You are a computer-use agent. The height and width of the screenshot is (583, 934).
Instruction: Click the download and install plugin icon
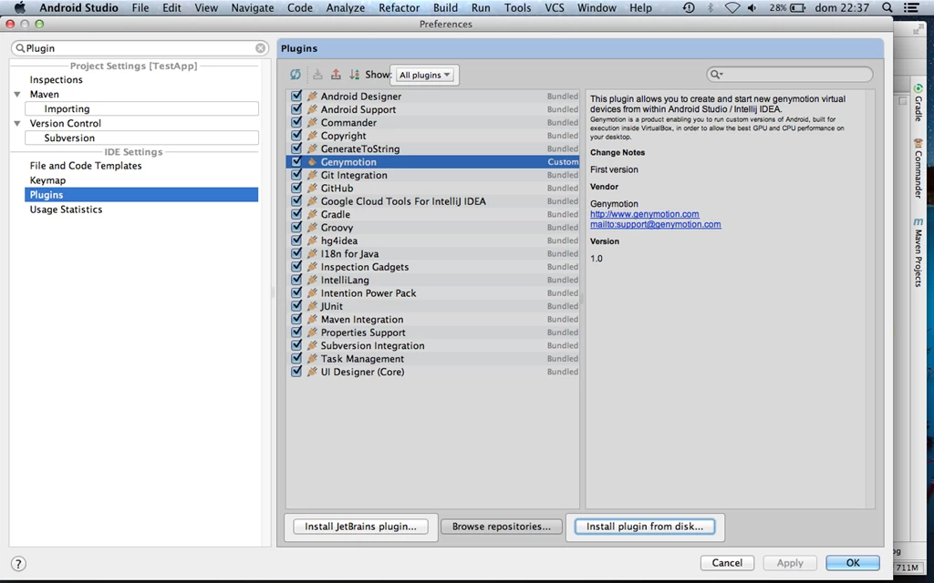click(317, 75)
